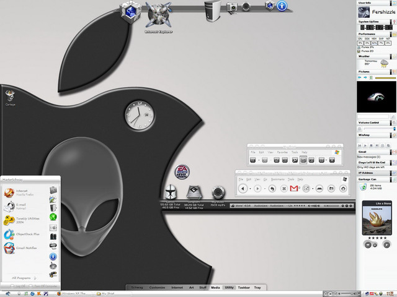Select the Internet tab in the bottom dock
The width and height of the screenshot is (397, 297).
pos(177,287)
